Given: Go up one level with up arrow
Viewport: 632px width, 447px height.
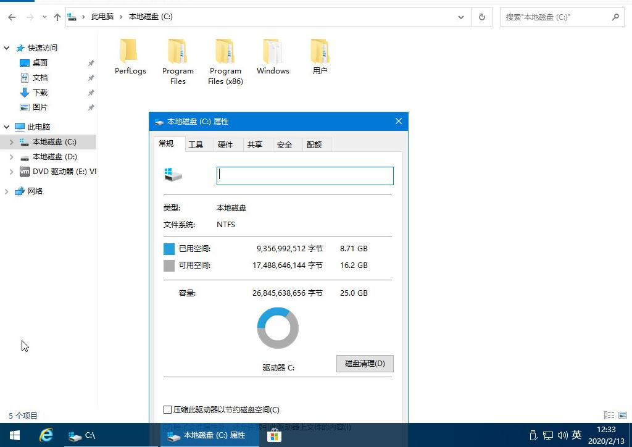Looking at the screenshot, I should click(57, 17).
